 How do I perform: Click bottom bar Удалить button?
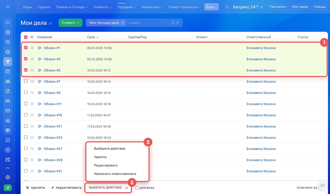tap(36, 188)
